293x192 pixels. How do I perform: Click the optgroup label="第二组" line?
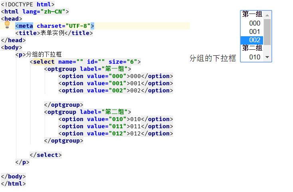point(87,112)
